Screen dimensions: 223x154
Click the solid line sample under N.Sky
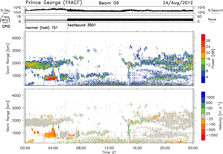pos(5,13)
